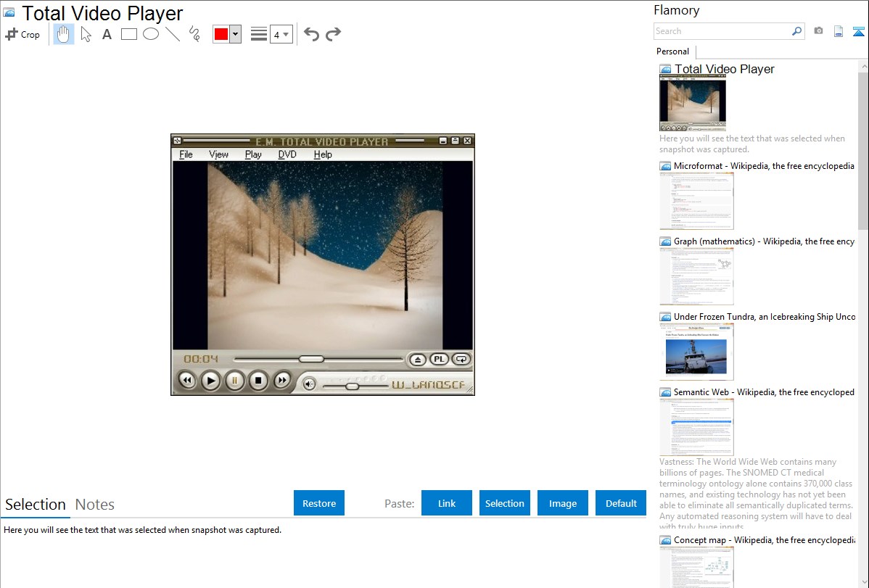Click the camera snapshot icon
This screenshot has height=588, width=869.
[x=818, y=31]
